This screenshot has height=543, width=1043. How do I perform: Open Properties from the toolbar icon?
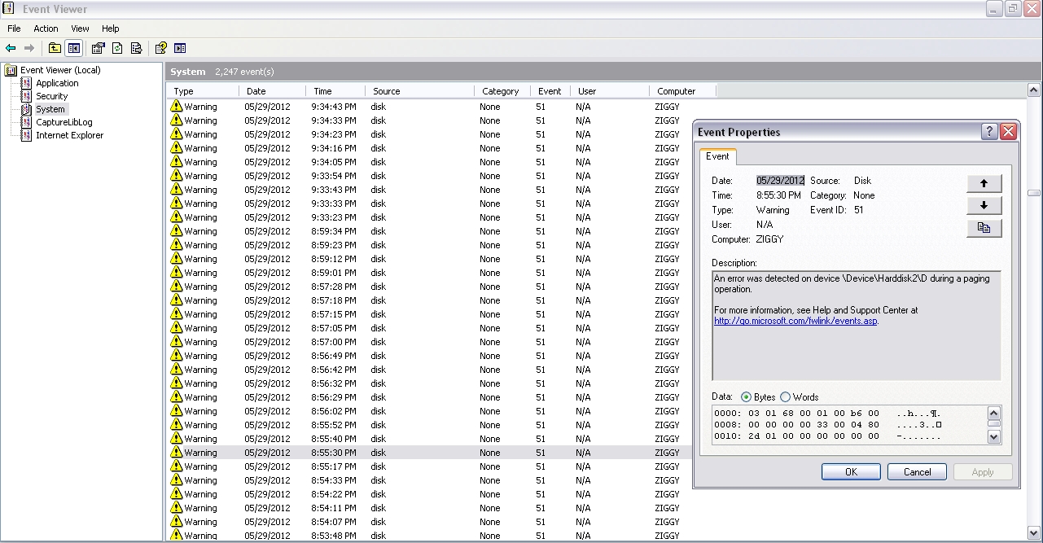(x=98, y=48)
